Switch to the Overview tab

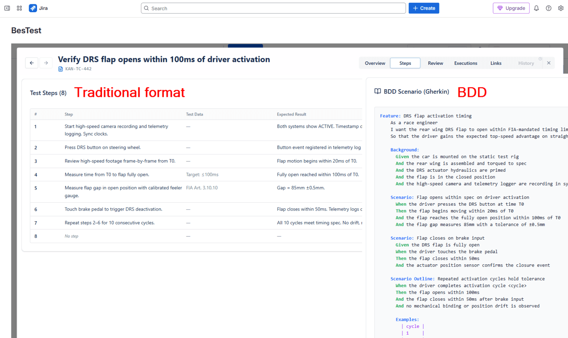tap(375, 63)
